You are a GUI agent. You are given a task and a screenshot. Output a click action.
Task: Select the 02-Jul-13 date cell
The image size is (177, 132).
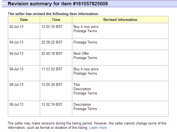[x=16, y=27]
